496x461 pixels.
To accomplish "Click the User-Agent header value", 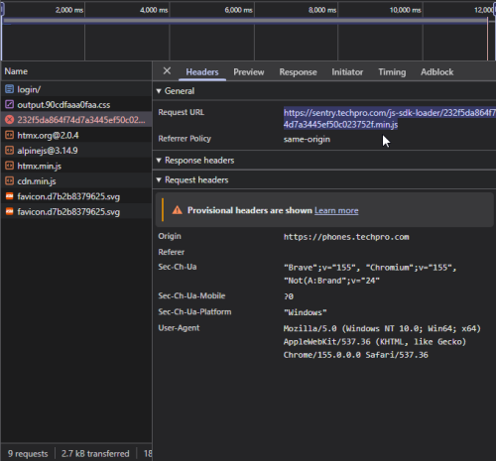I will click(x=382, y=341).
